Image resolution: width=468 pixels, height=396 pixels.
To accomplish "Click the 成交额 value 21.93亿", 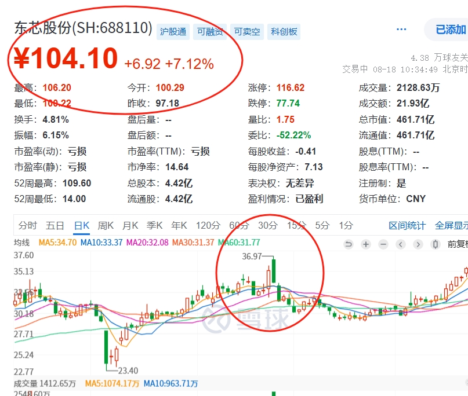I will coord(413,104).
